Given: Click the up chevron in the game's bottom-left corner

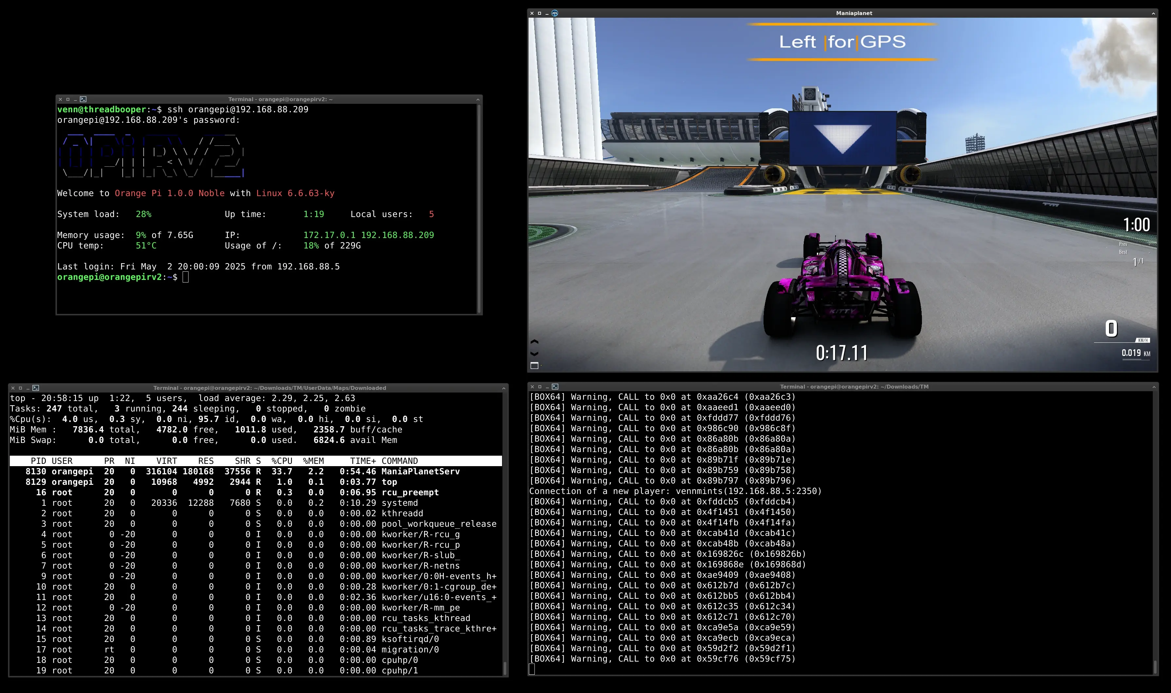Looking at the screenshot, I should [534, 342].
